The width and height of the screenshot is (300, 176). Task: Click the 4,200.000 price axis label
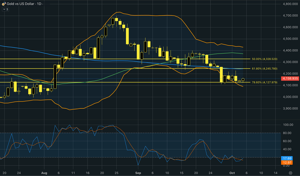click(290, 74)
